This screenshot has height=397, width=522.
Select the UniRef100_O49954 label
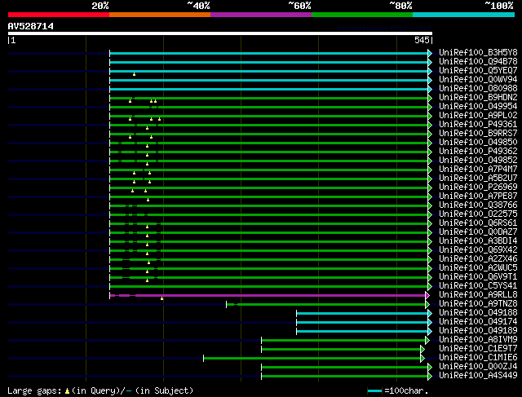pos(478,107)
